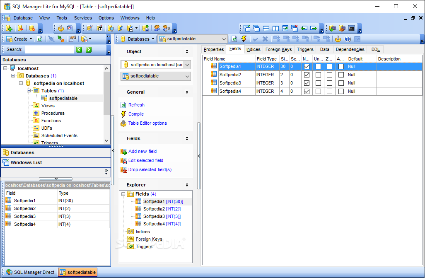Screen dimensions: 425x278
Task: Toggle Not Null checkbox for Softpedia4
Action: [307, 92]
